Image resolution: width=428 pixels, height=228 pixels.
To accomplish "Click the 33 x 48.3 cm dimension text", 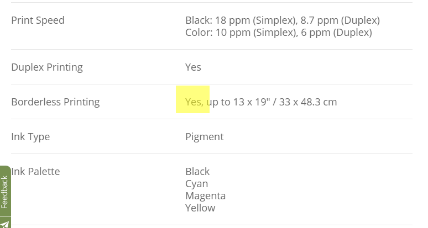I will [308, 102].
